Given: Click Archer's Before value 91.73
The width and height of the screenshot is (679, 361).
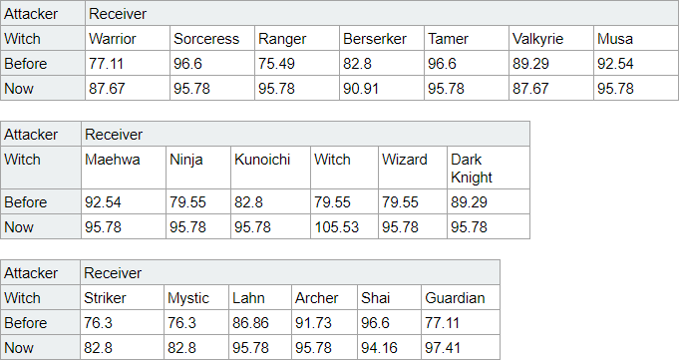Looking at the screenshot, I should 324,323.
